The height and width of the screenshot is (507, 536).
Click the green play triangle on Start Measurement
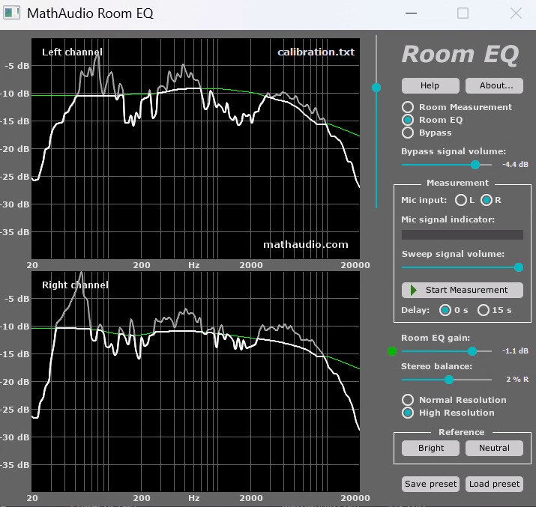point(414,290)
